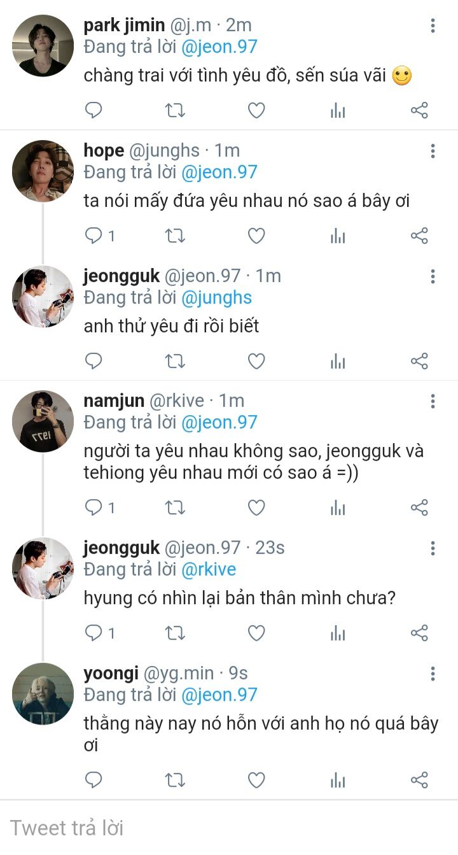This screenshot has height=855, width=458.
Task: Open the @junghs mention link
Action: pos(216,297)
